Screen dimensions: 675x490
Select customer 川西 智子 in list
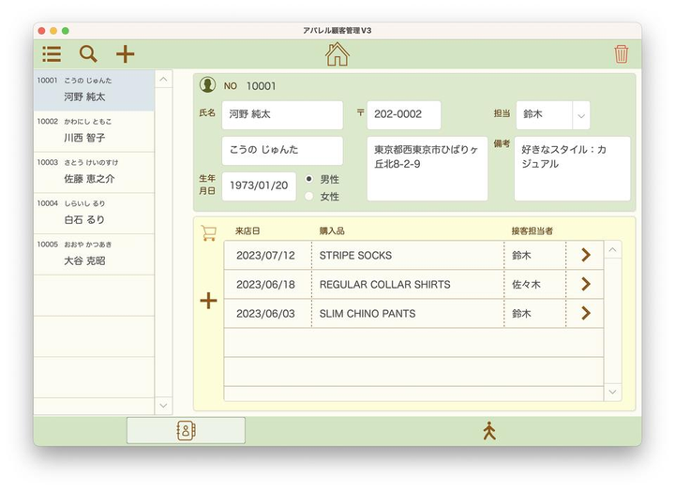click(94, 131)
